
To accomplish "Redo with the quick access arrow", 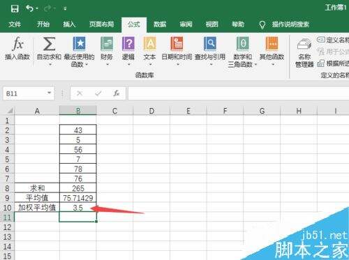I will click(x=47, y=9).
